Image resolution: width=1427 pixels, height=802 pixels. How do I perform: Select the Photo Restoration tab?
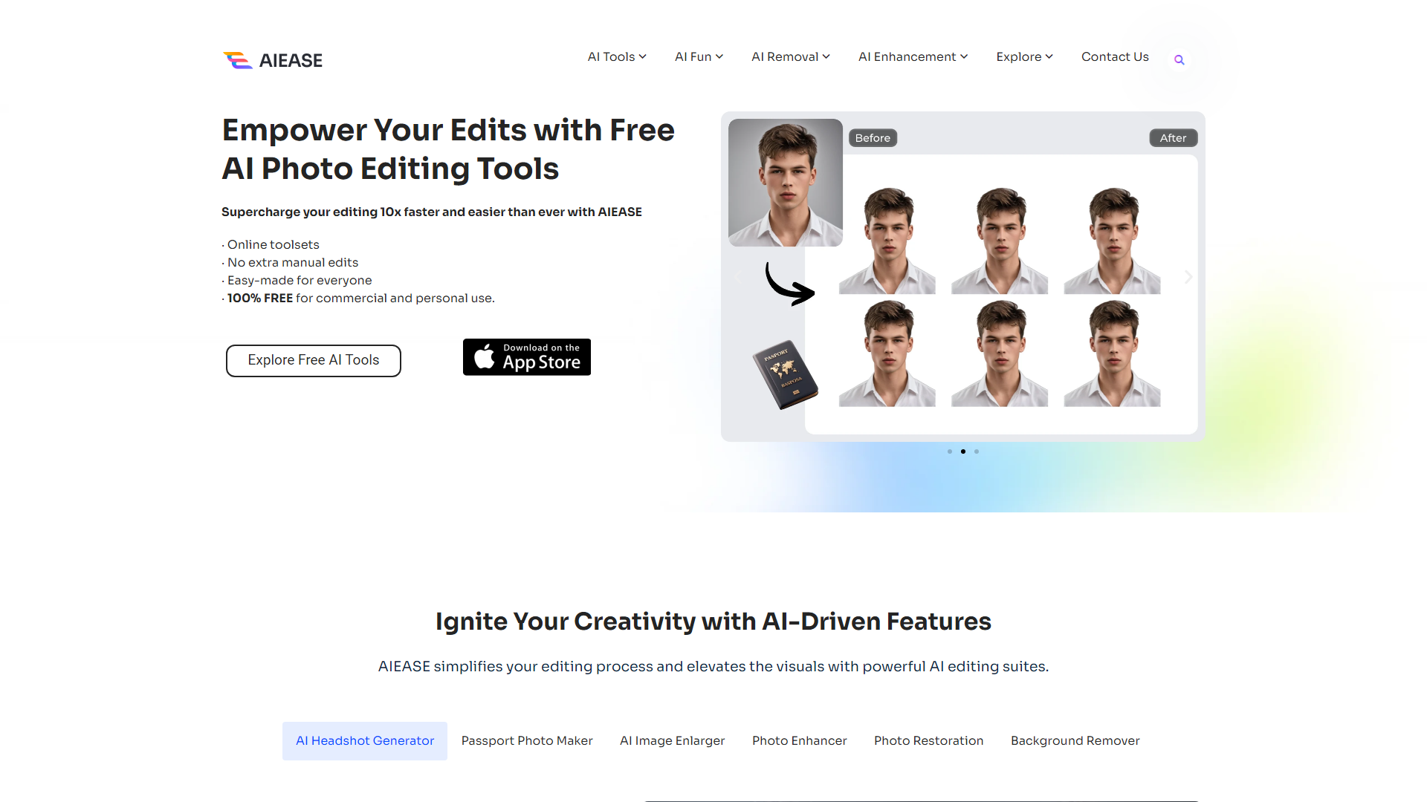point(927,740)
